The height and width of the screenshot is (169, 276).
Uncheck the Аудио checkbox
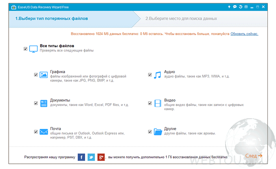pyautogui.click(x=150, y=75)
